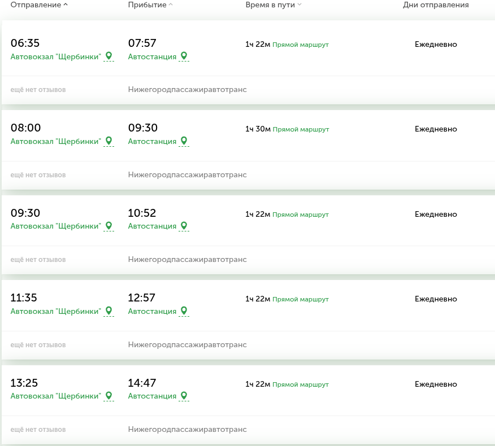
Task: Click map pin beside 10:52 arrival station
Action: pyautogui.click(x=184, y=226)
